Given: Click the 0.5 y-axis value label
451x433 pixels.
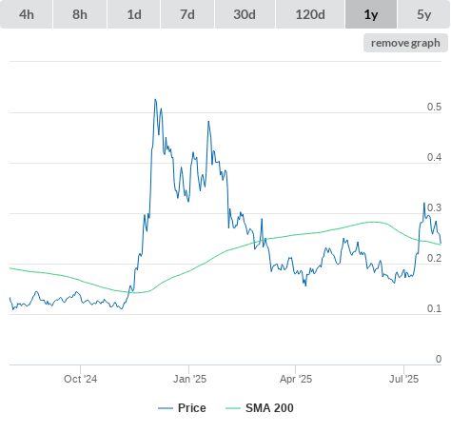Looking at the screenshot, I should tap(434, 107).
